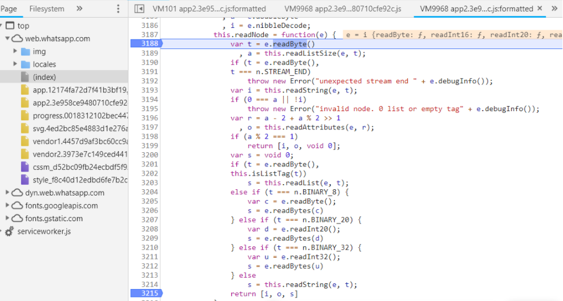The height and width of the screenshot is (301, 563).
Task: Add a breakpoint on line number 3206
Action: click(150, 210)
